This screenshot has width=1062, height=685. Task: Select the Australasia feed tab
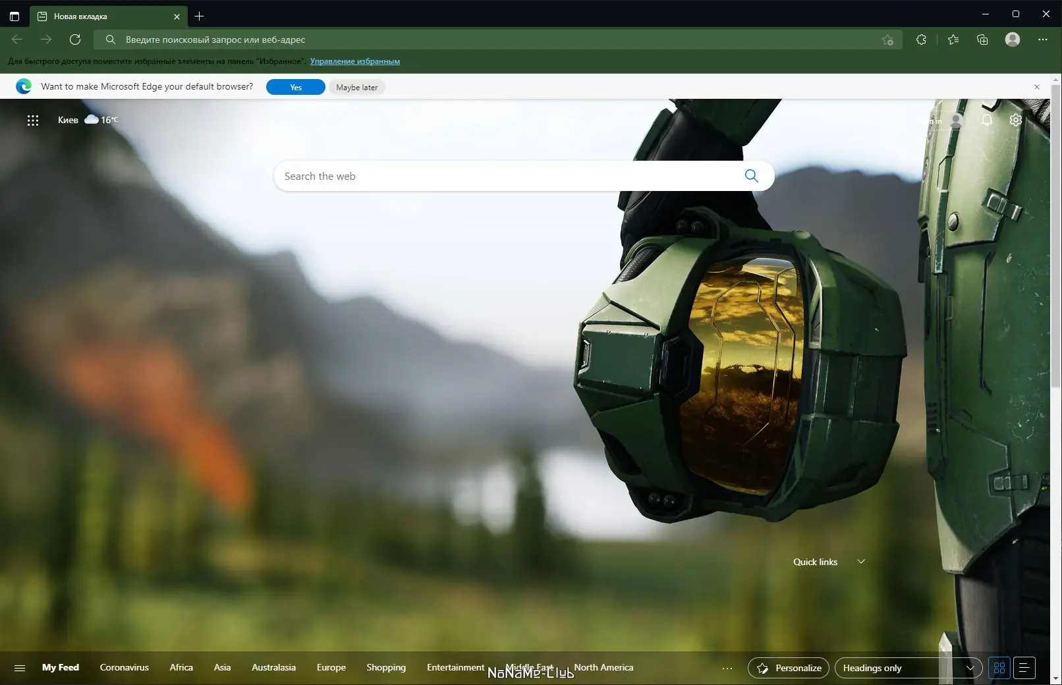(273, 667)
